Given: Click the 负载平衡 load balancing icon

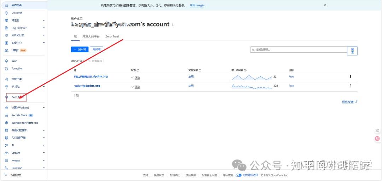Looking at the screenshot, I should (x=7, y=79).
